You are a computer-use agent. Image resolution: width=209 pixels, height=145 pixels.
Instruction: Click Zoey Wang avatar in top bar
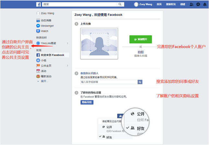[136, 5]
